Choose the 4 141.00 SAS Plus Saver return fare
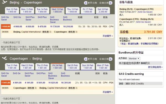Screen dimensions: 166x104 [29, 83]
